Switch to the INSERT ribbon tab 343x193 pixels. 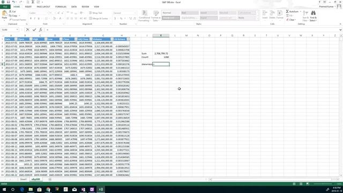28,7
